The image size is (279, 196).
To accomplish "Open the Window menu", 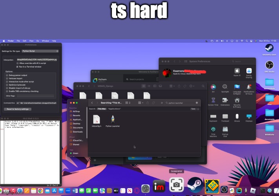I will (x=46, y=41).
